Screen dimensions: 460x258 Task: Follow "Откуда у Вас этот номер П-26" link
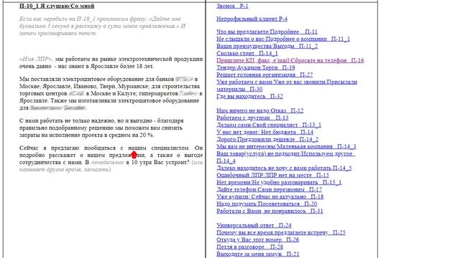pos(257,239)
